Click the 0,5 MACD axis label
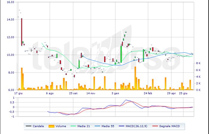The image size is (209, 134). [12, 103]
